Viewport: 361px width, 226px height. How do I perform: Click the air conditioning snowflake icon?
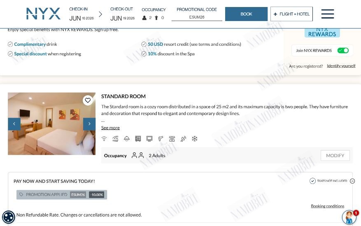[x=195, y=139]
